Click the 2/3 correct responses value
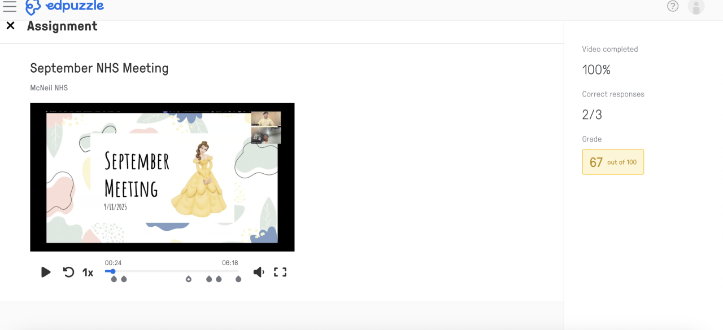The width and height of the screenshot is (723, 330). click(592, 115)
